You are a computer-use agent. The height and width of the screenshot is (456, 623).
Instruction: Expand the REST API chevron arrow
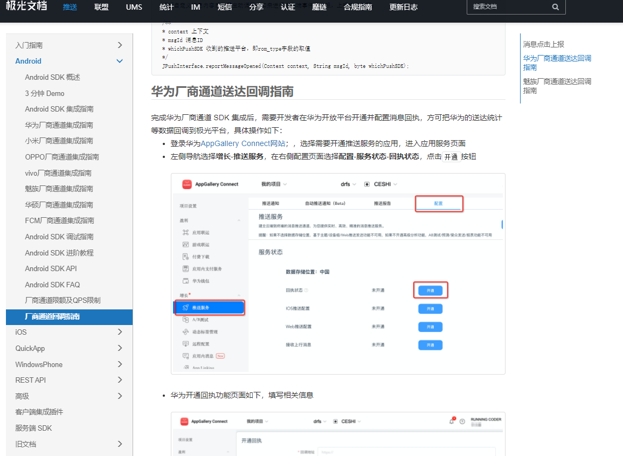click(x=120, y=380)
